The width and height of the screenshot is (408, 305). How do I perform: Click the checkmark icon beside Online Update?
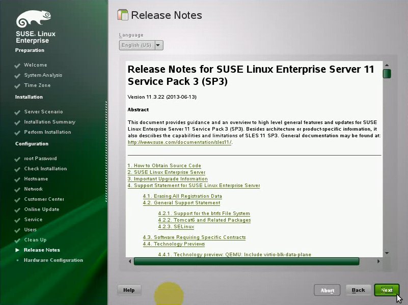click(17, 210)
